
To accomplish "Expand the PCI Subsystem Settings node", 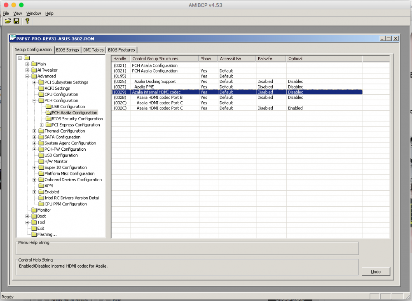I will 35,82.
